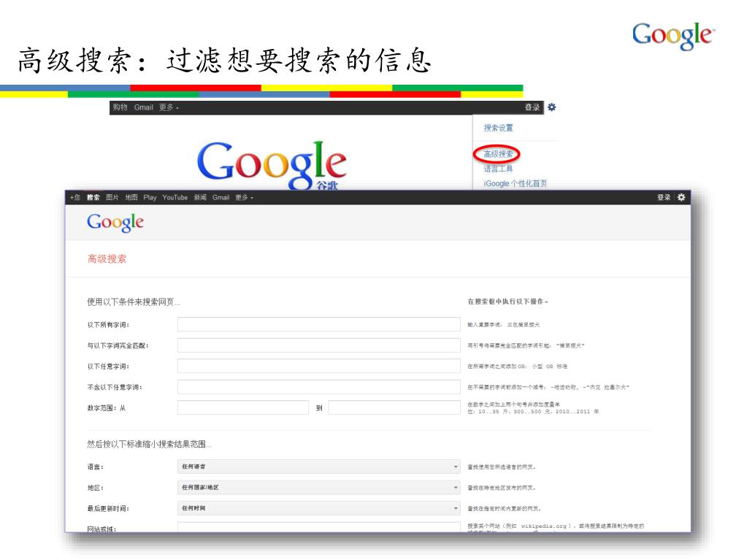This screenshot has width=747, height=560.
Task: Click the red 高级搜索 page title
Action: coord(107,258)
